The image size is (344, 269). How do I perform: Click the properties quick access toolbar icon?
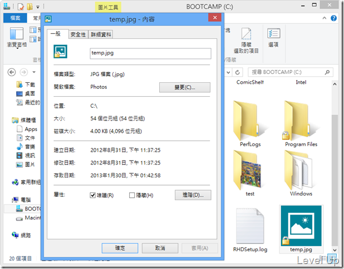pos(21,7)
